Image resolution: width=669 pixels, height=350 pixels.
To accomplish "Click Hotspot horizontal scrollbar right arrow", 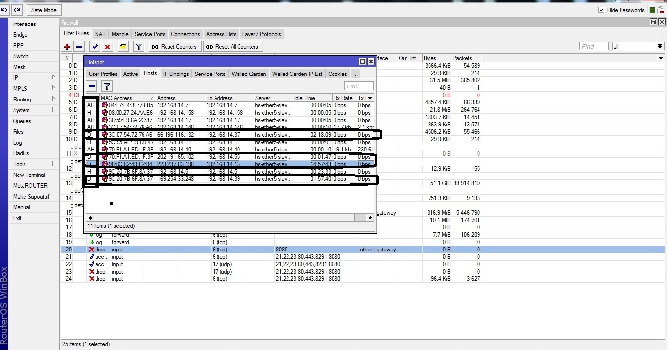I will [x=370, y=217].
